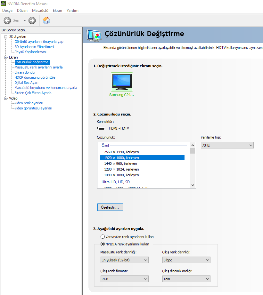Open Masaüstü renk derinliği dropdown
The width and height of the screenshot is (263, 295).
click(124, 260)
